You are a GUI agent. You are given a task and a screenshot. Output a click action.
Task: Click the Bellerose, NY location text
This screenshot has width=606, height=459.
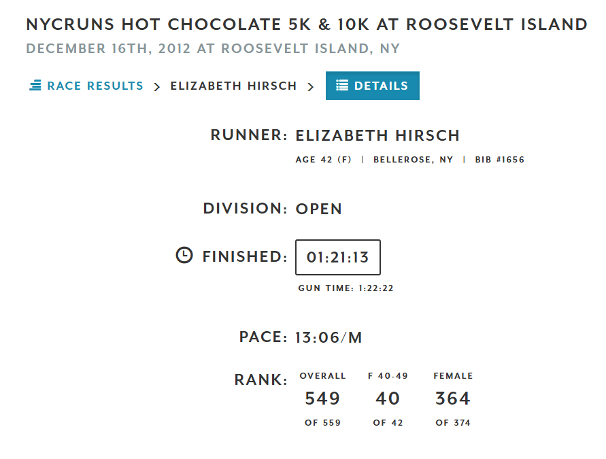pyautogui.click(x=413, y=160)
